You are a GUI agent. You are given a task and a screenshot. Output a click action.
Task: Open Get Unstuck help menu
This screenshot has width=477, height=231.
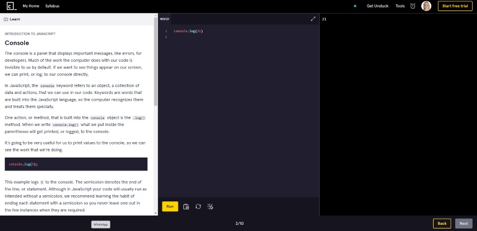pyautogui.click(x=377, y=6)
